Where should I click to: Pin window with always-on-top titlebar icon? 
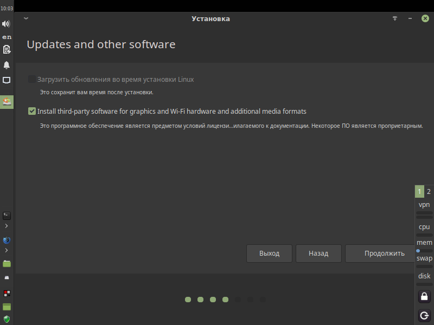click(395, 18)
